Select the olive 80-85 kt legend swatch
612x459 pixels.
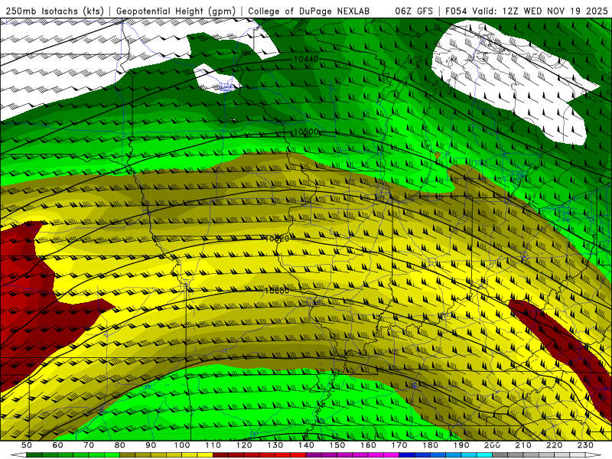[x=127, y=454]
